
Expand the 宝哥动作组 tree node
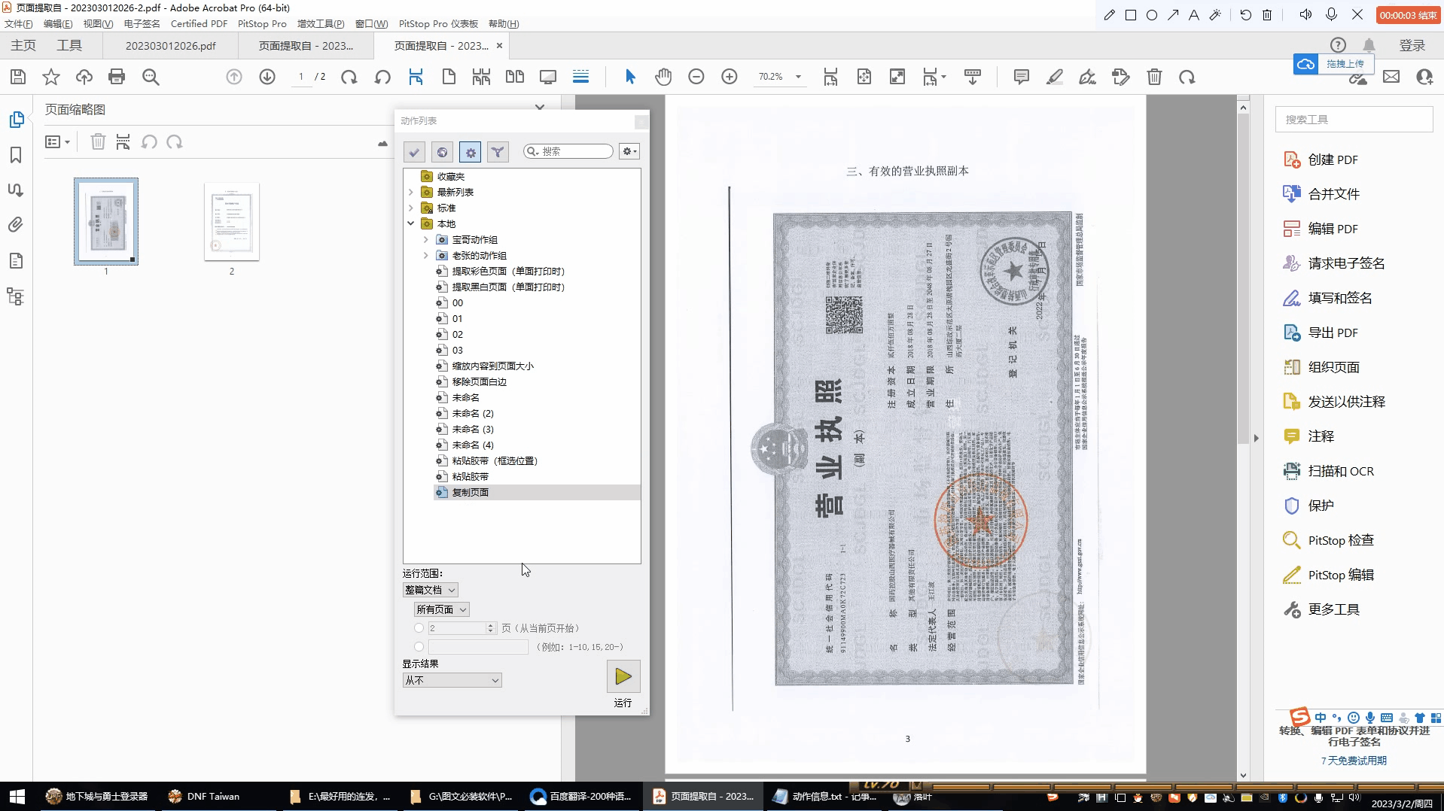pyautogui.click(x=425, y=239)
